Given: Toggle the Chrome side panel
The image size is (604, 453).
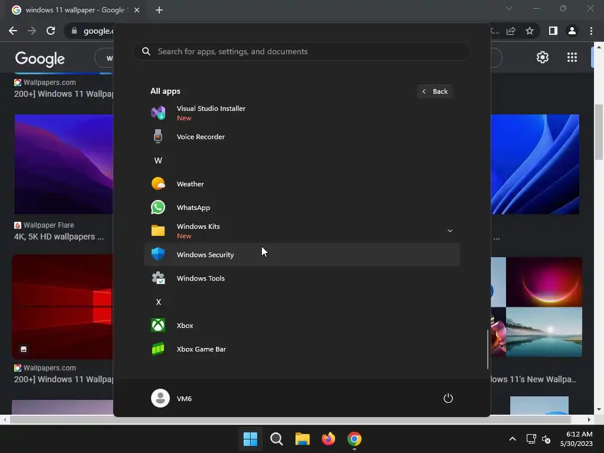Looking at the screenshot, I should tap(553, 31).
